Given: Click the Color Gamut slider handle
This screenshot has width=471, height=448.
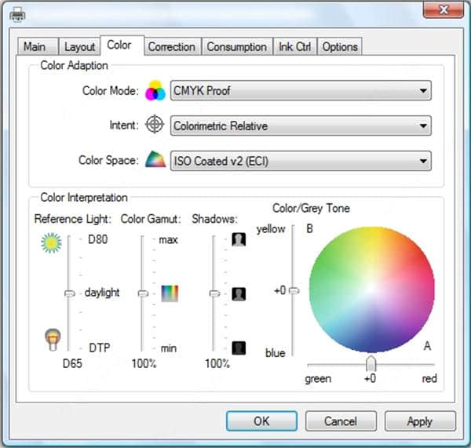Looking at the screenshot, I should coord(143,293).
